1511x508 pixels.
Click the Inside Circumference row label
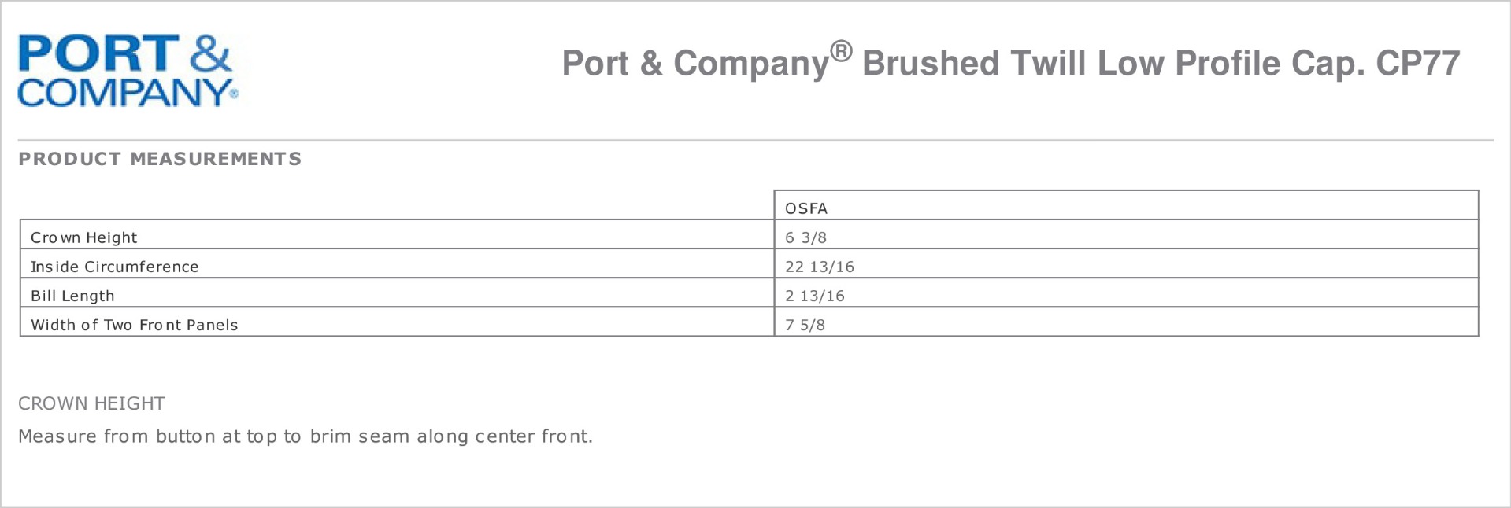(114, 267)
